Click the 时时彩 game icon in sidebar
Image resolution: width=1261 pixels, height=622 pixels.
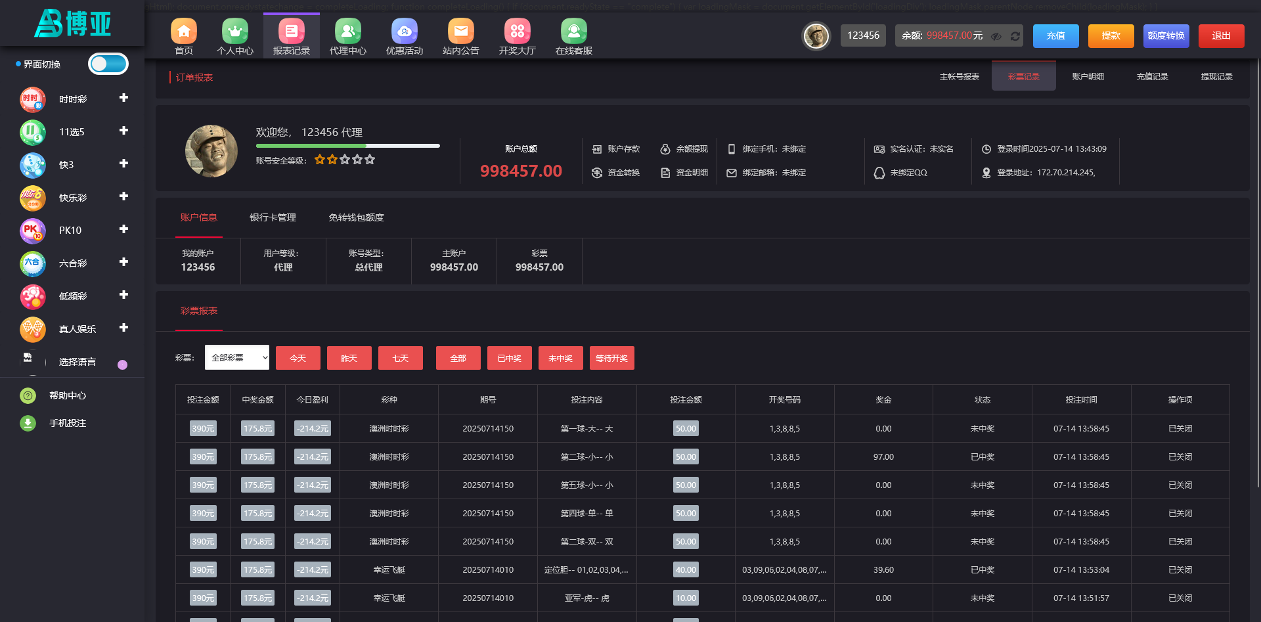(33, 100)
